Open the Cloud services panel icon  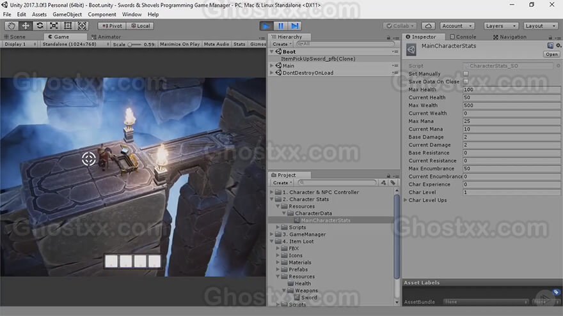coord(428,26)
